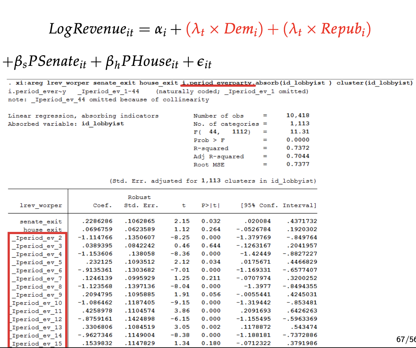Click the underlined i.period_everparty term
The image size is (416, 348).
(218, 83)
